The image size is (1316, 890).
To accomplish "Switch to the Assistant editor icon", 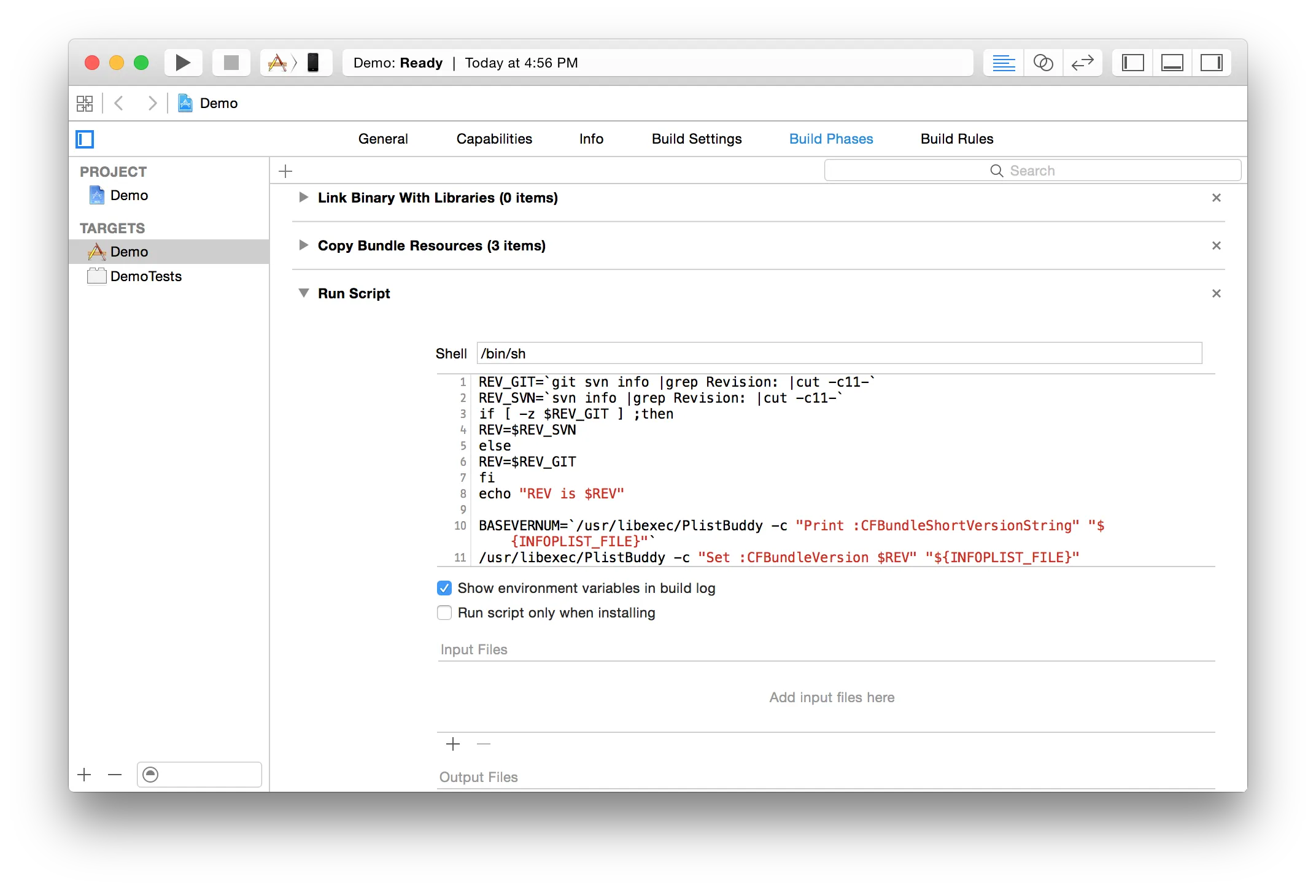I will 1043,63.
